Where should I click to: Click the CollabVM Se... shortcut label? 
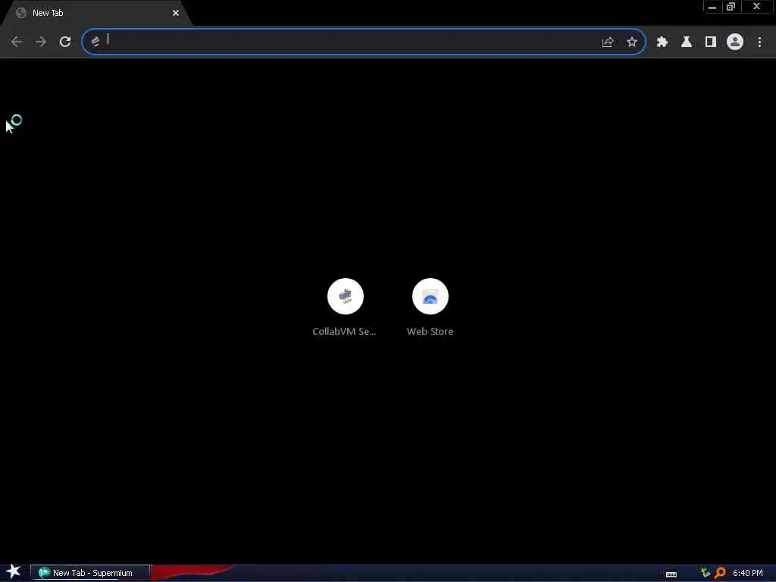coord(344,332)
